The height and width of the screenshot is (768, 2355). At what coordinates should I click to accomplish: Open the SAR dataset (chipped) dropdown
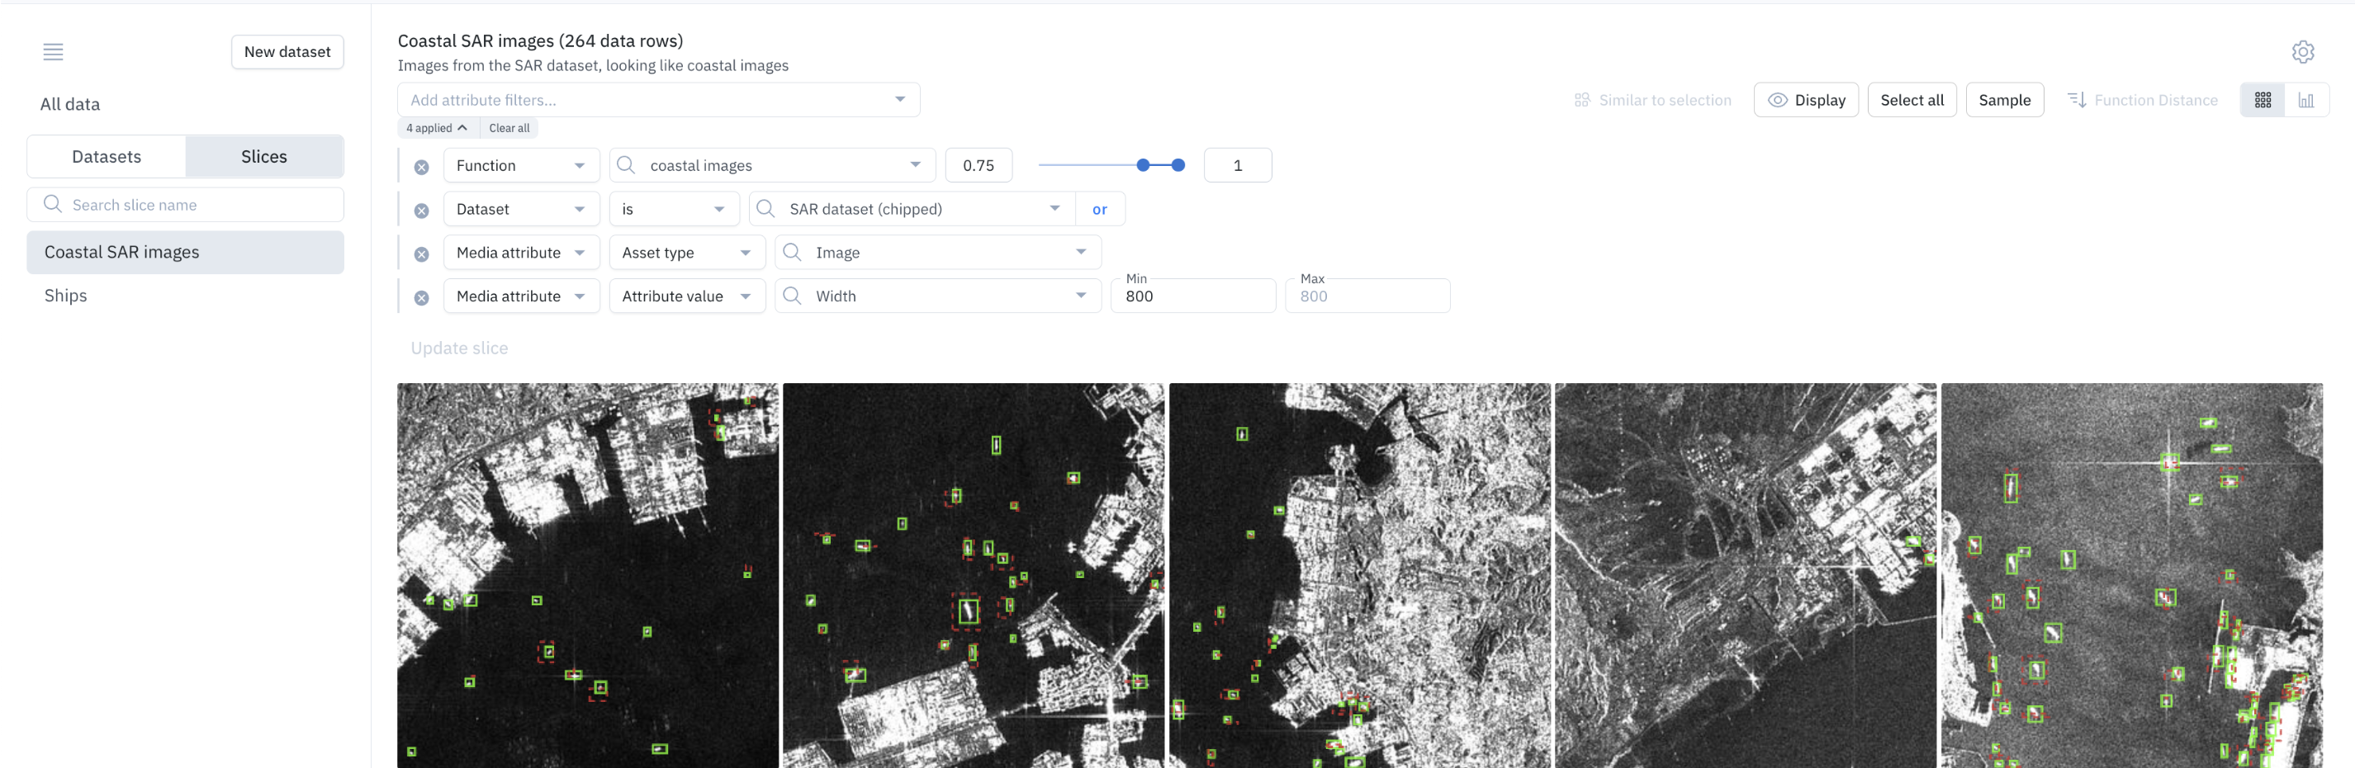[912, 210]
